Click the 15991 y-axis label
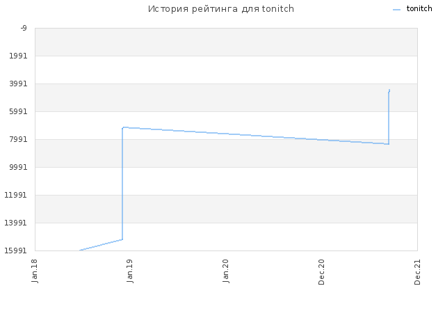This screenshot has height=334, width=445. [x=15, y=250]
